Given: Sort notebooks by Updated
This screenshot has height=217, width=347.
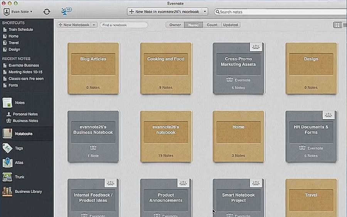Looking at the screenshot, I should (231, 25).
